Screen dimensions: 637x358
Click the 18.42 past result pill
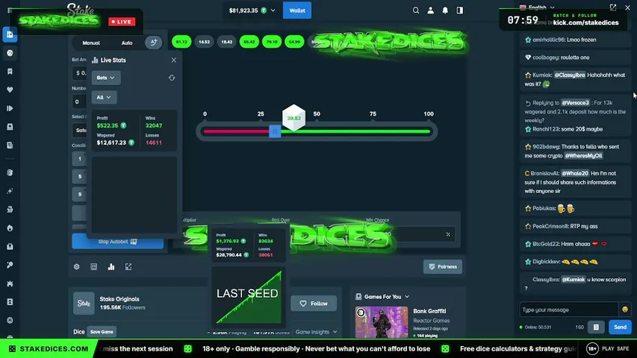point(227,42)
